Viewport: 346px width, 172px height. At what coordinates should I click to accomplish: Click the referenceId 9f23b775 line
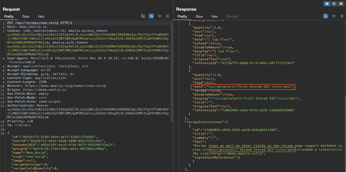pos(244,63)
